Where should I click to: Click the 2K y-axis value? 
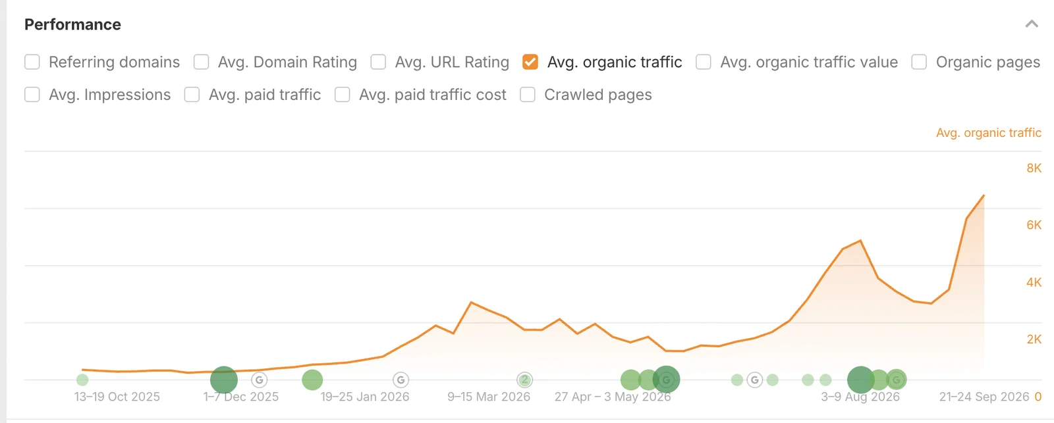tap(1034, 339)
